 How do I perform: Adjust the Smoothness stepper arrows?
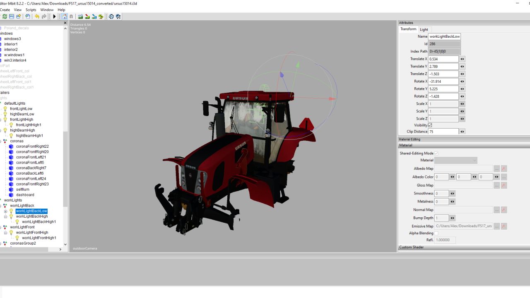tap(452, 193)
